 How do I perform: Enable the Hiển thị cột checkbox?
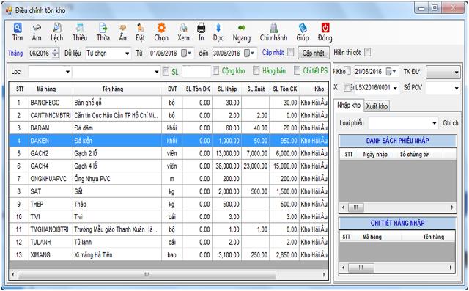tap(368, 52)
